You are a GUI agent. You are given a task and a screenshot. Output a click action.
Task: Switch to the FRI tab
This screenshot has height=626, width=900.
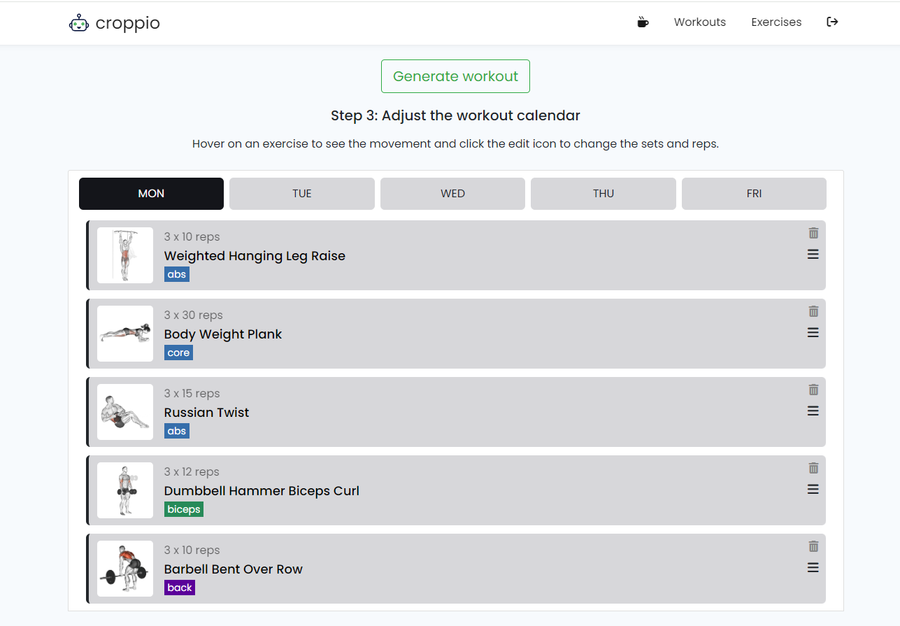click(x=754, y=194)
